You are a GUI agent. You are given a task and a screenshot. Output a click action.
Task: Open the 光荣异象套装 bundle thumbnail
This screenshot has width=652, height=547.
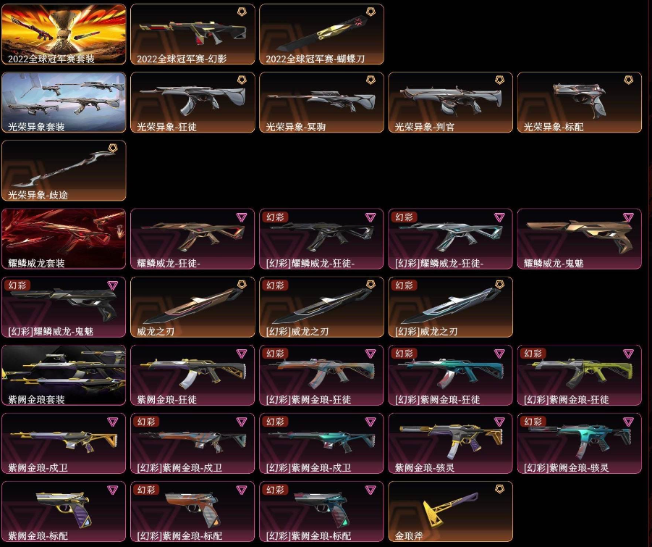pos(64,102)
